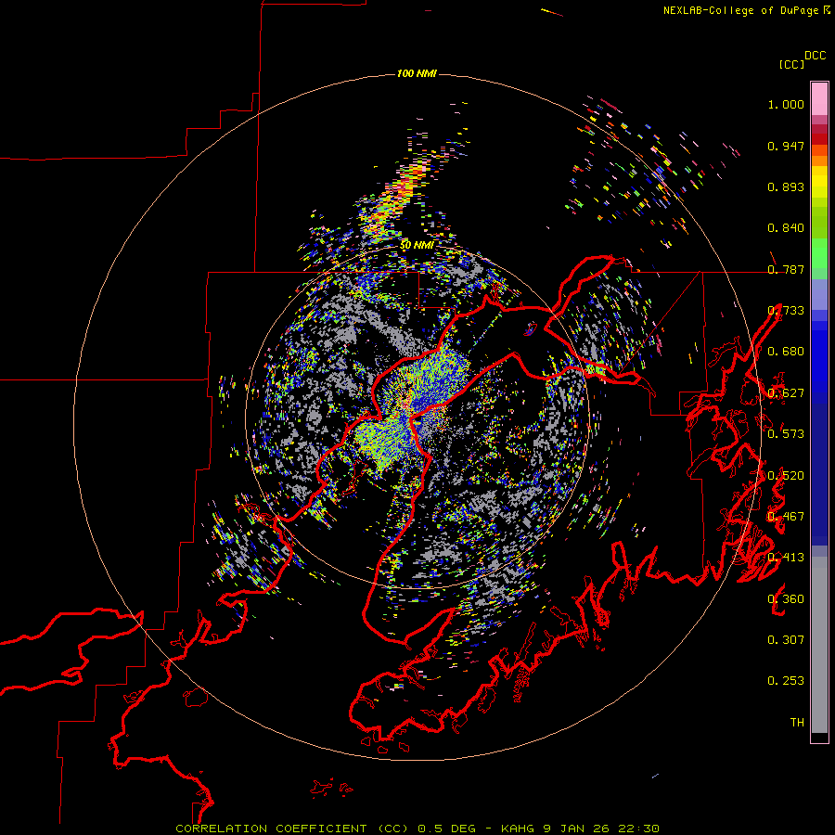The width and height of the screenshot is (835, 835).
Task: Select the 0.573 scale value
Action: pyautogui.click(x=786, y=434)
